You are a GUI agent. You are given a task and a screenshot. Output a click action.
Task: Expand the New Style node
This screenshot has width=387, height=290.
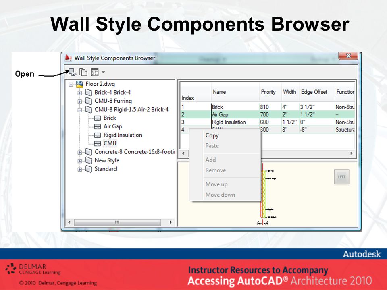tap(80, 161)
